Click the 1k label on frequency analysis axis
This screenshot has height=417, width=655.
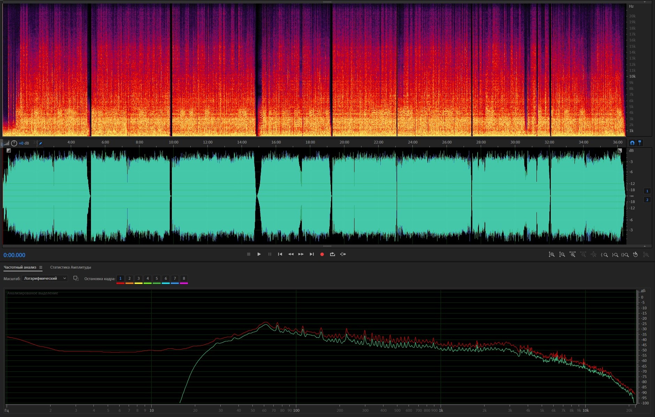tap(441, 410)
